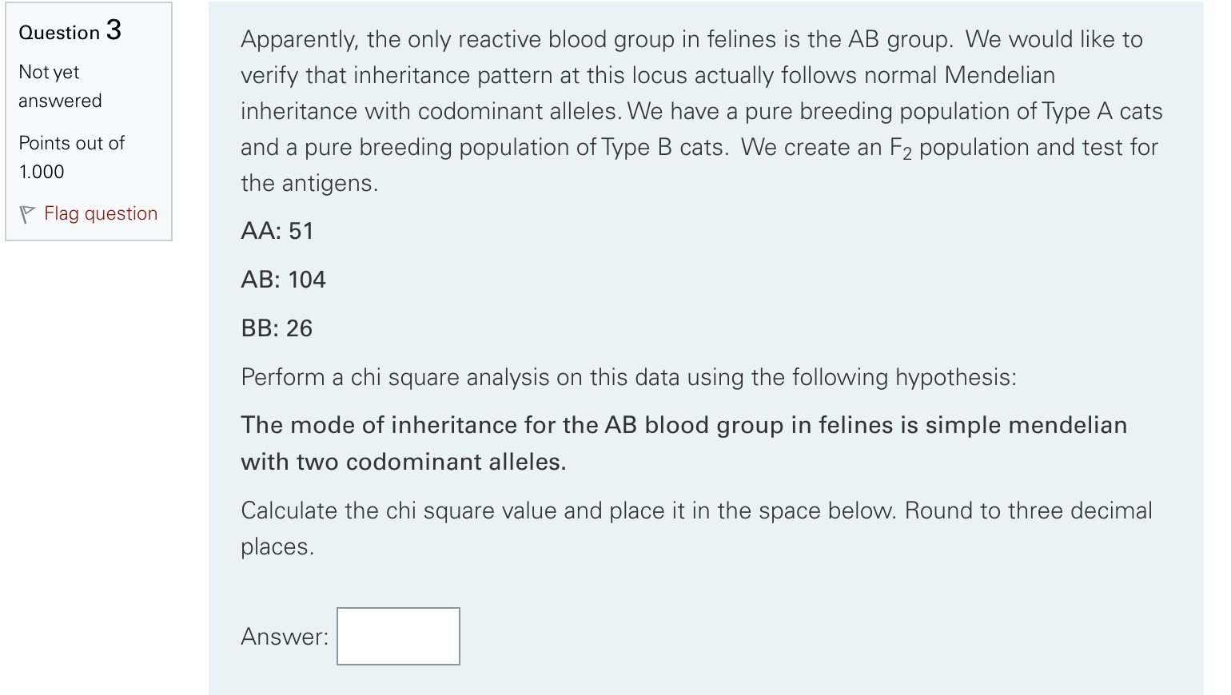The width and height of the screenshot is (1231, 695).
Task: Select the Flag question option
Action: 100,213
